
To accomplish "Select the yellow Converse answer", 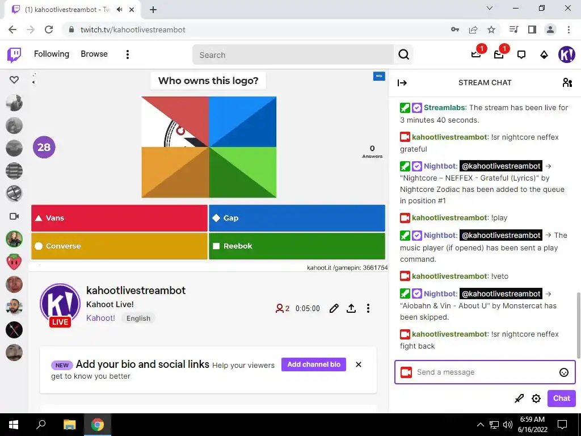I will click(119, 246).
